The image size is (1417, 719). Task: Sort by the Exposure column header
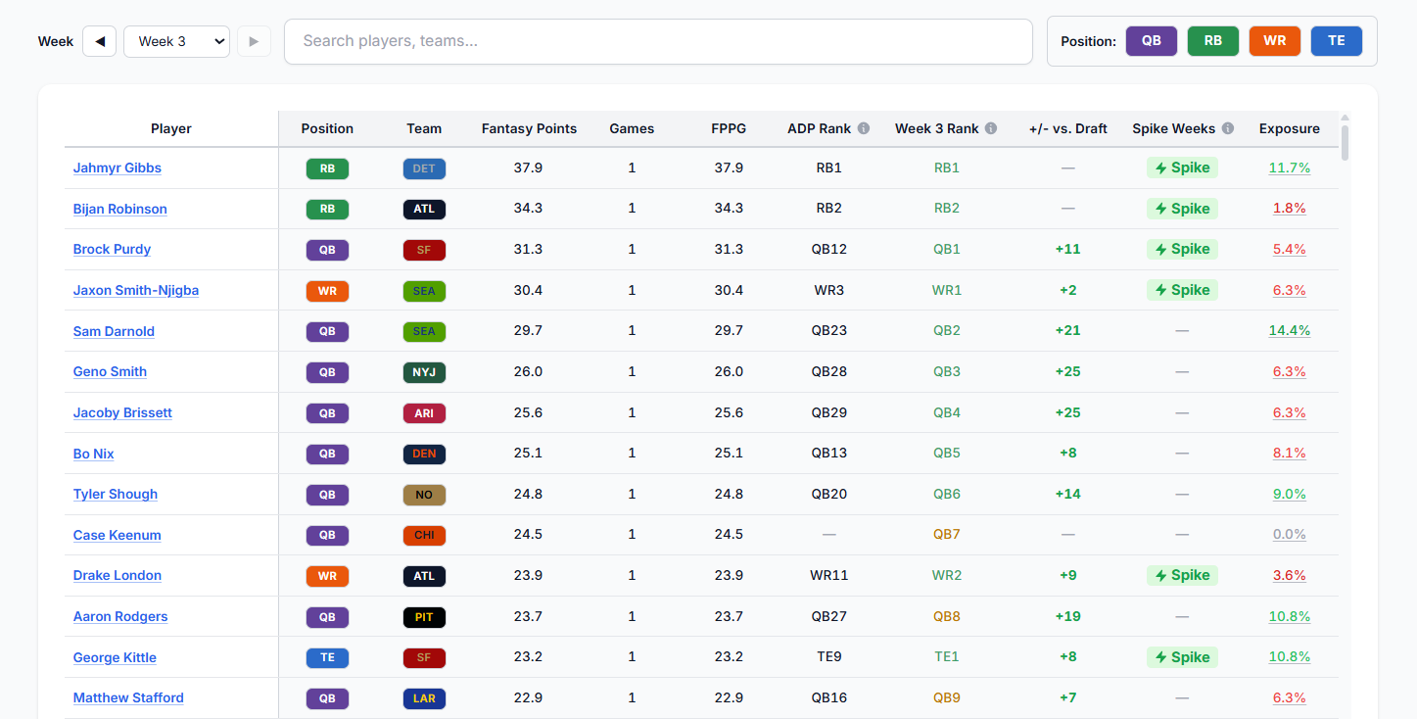[1289, 128]
